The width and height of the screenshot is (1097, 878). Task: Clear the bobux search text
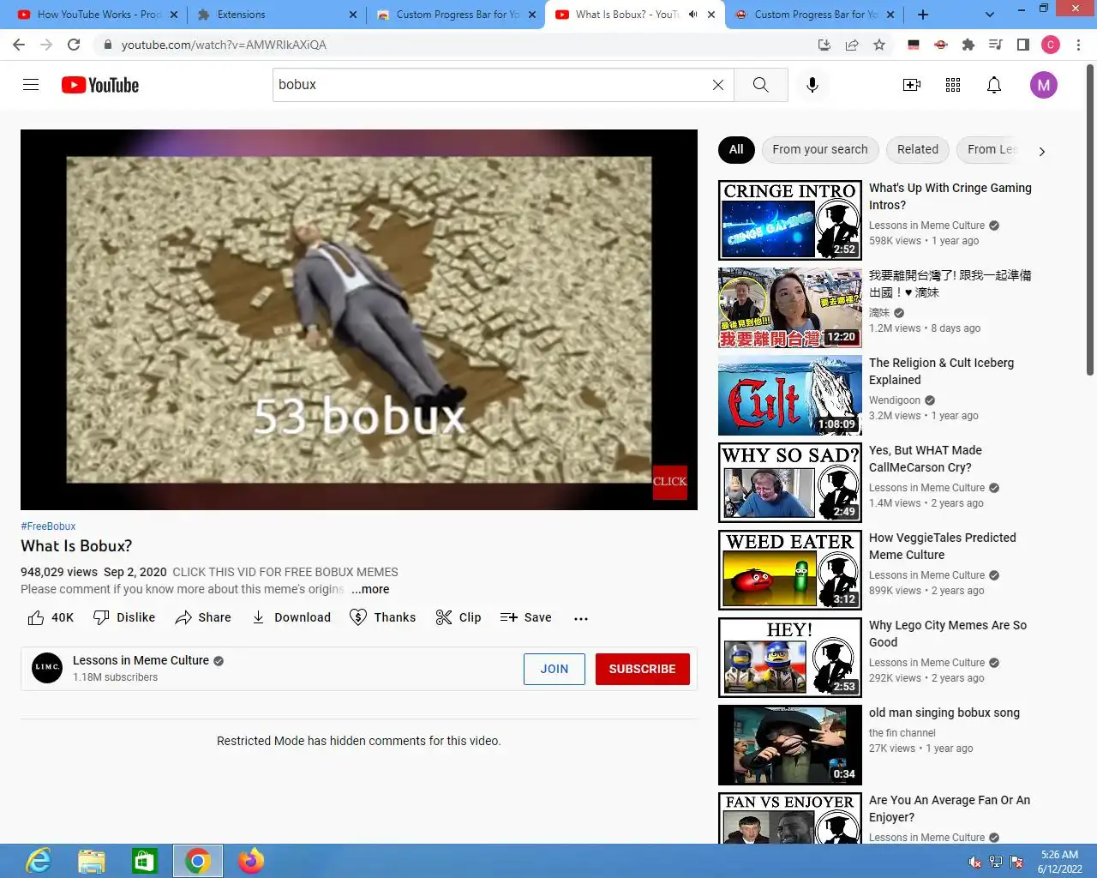pyautogui.click(x=718, y=85)
